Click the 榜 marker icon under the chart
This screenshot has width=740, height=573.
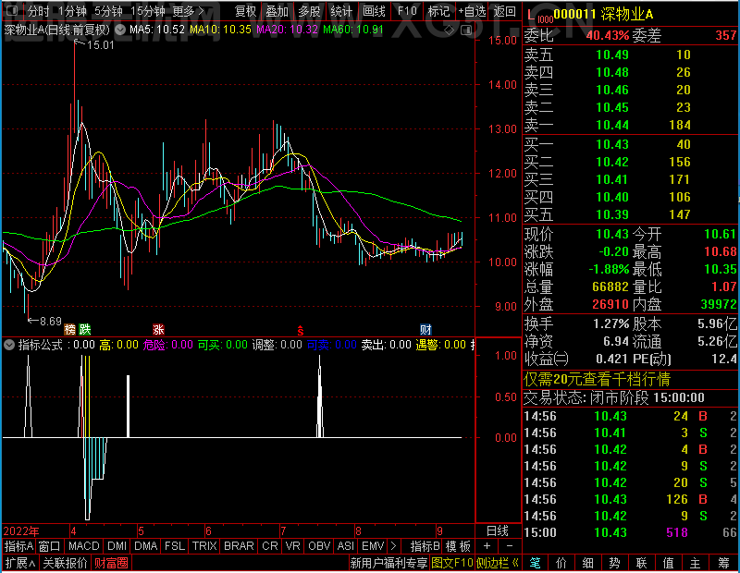(70, 329)
